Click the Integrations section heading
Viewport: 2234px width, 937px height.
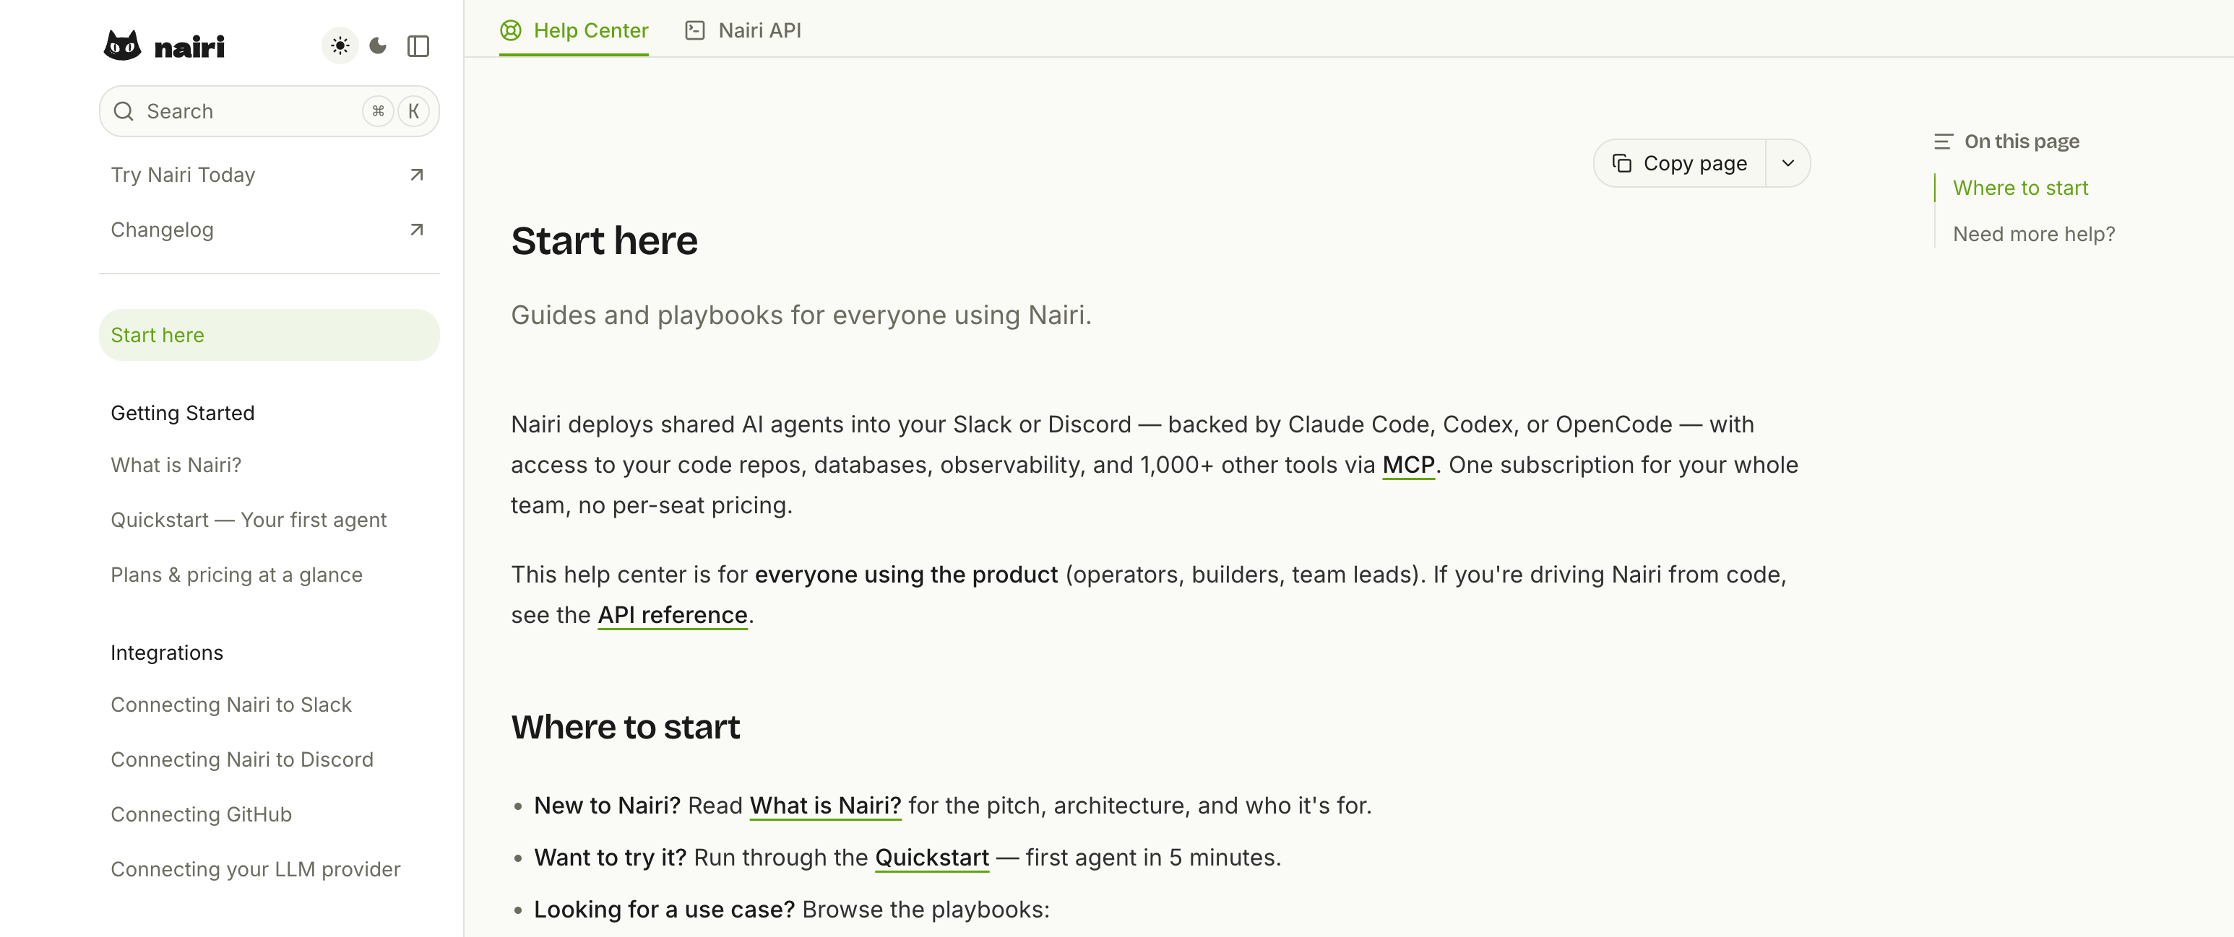166,653
